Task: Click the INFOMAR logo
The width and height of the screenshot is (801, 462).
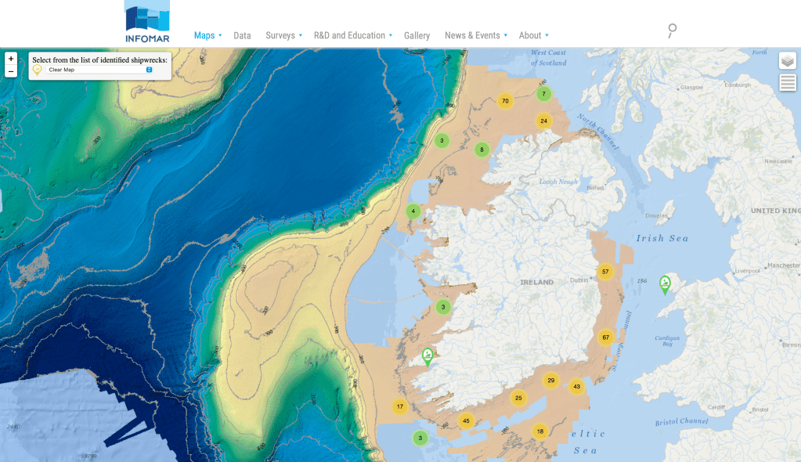Action: [x=146, y=23]
